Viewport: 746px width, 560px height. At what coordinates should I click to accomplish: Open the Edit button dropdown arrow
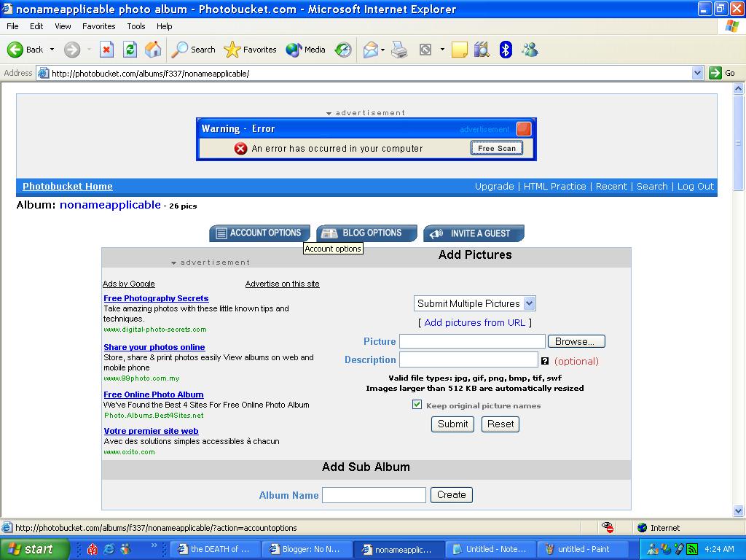point(442,50)
